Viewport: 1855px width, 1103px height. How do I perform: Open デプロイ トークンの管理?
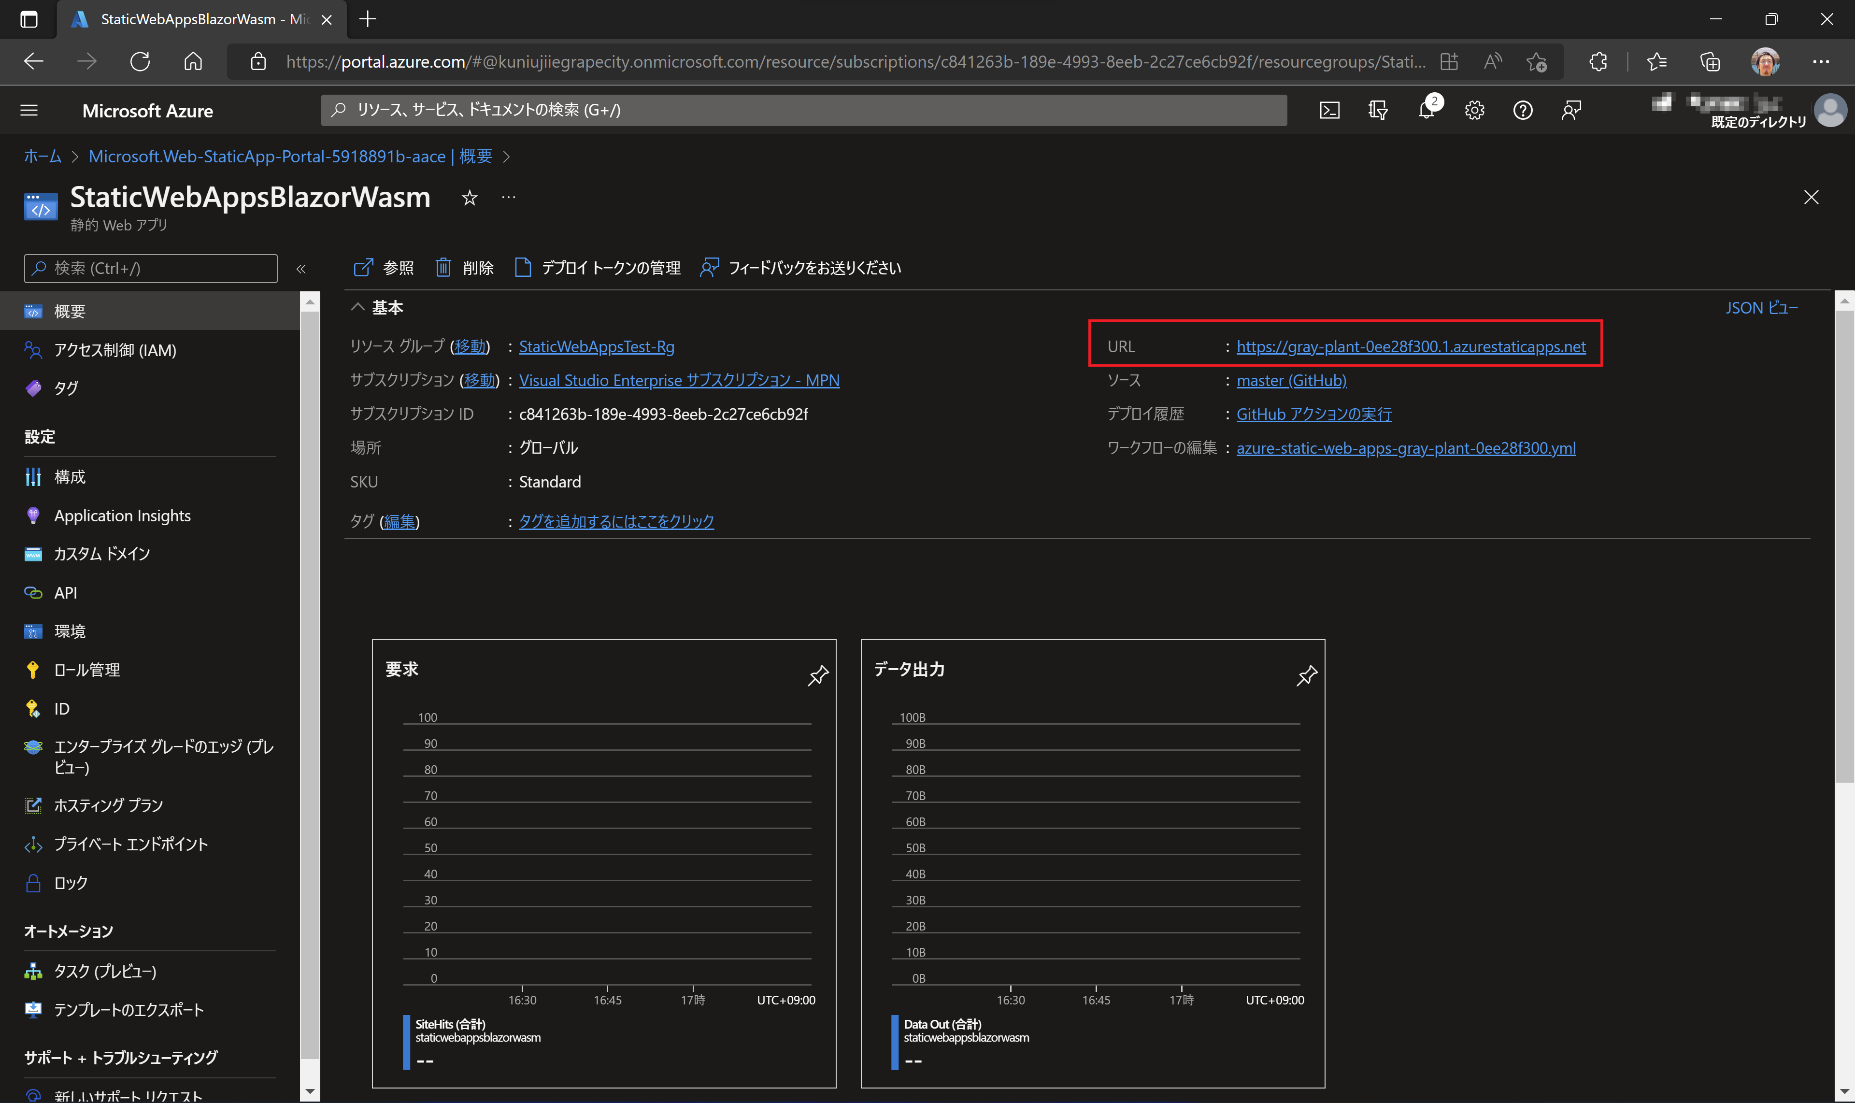click(598, 268)
